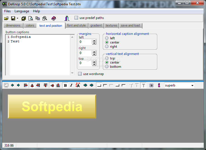Viewport: 206px width, 150px height.
Task: Click the font size 'A' with red arrows icon
Action: [x=78, y=85]
